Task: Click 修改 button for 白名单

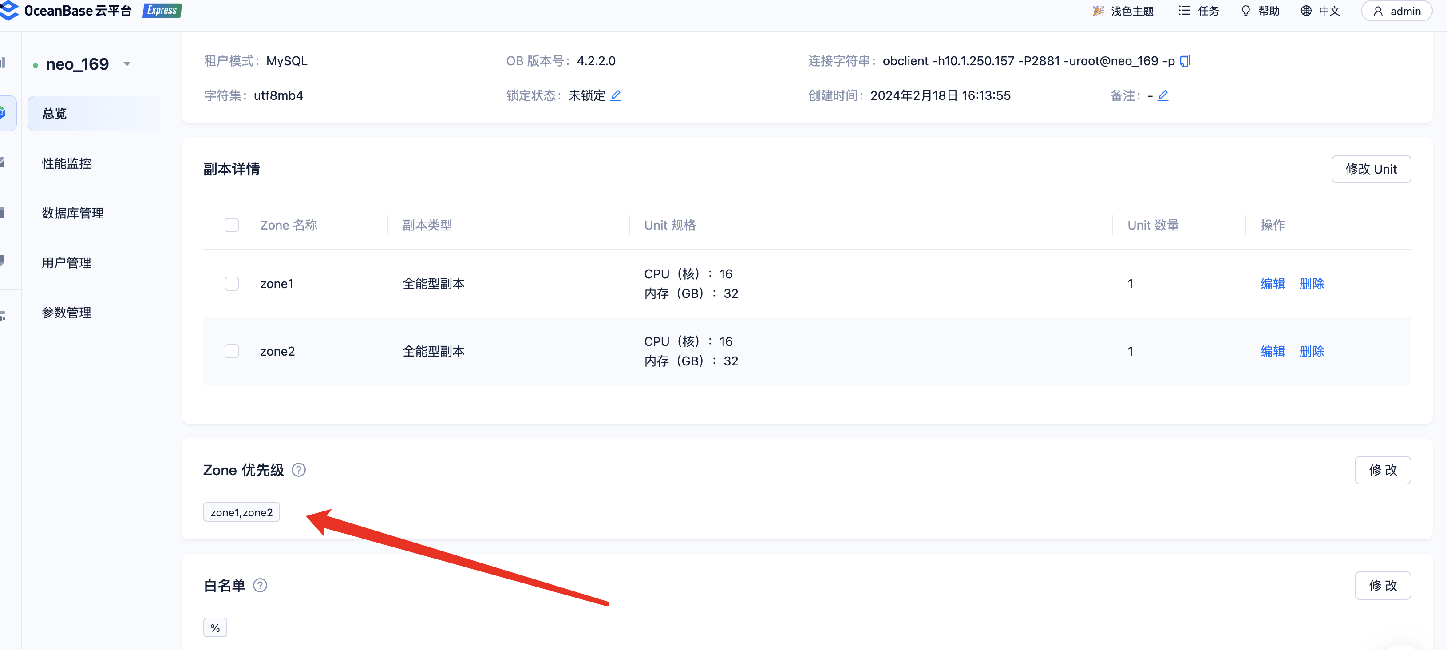Action: (1382, 585)
